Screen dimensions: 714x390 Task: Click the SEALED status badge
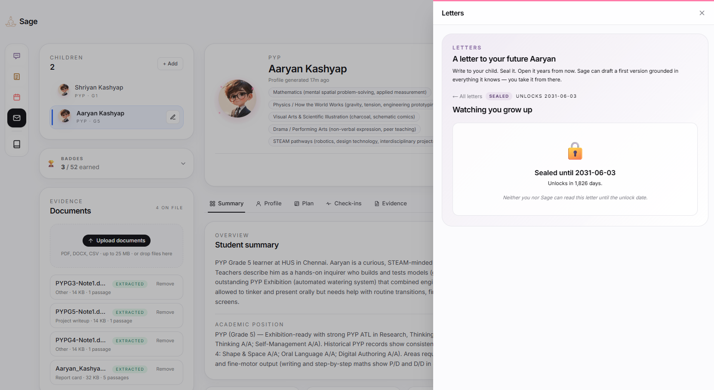pos(499,96)
